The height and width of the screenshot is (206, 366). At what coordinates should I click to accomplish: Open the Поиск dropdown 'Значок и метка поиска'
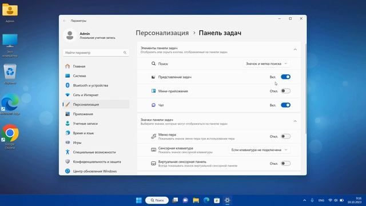point(266,64)
